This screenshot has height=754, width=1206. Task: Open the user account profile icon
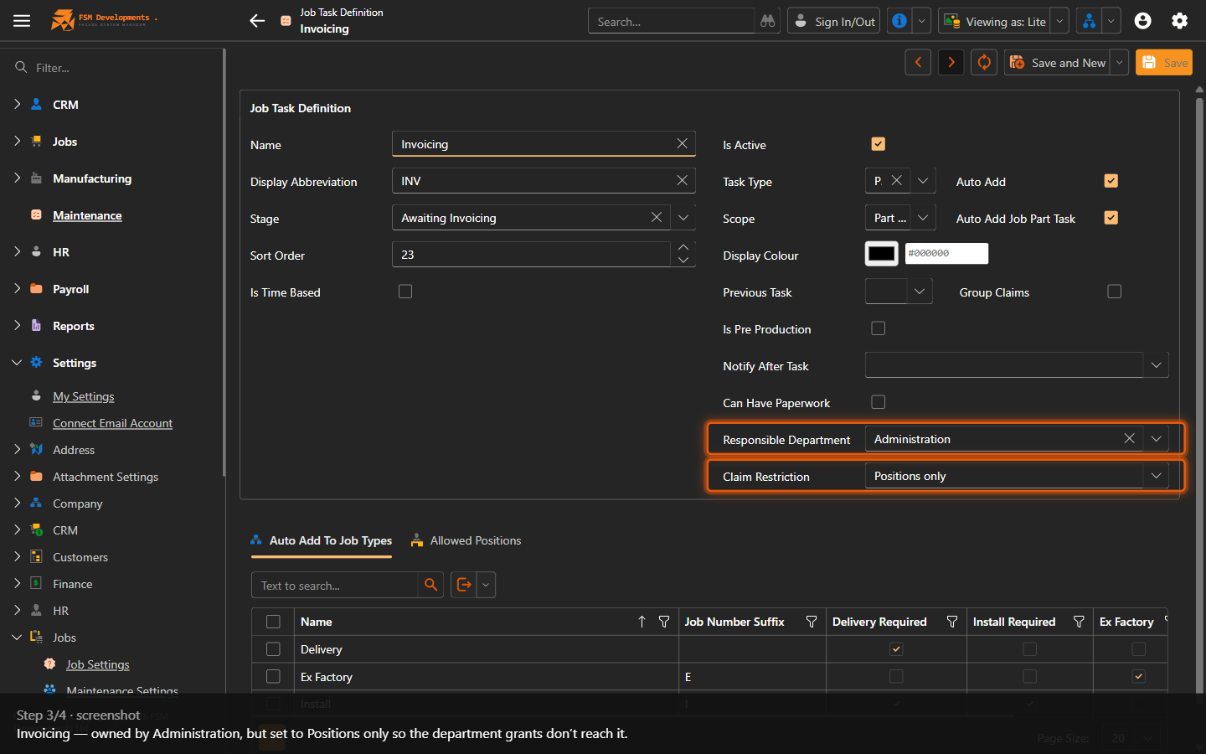tap(1142, 21)
